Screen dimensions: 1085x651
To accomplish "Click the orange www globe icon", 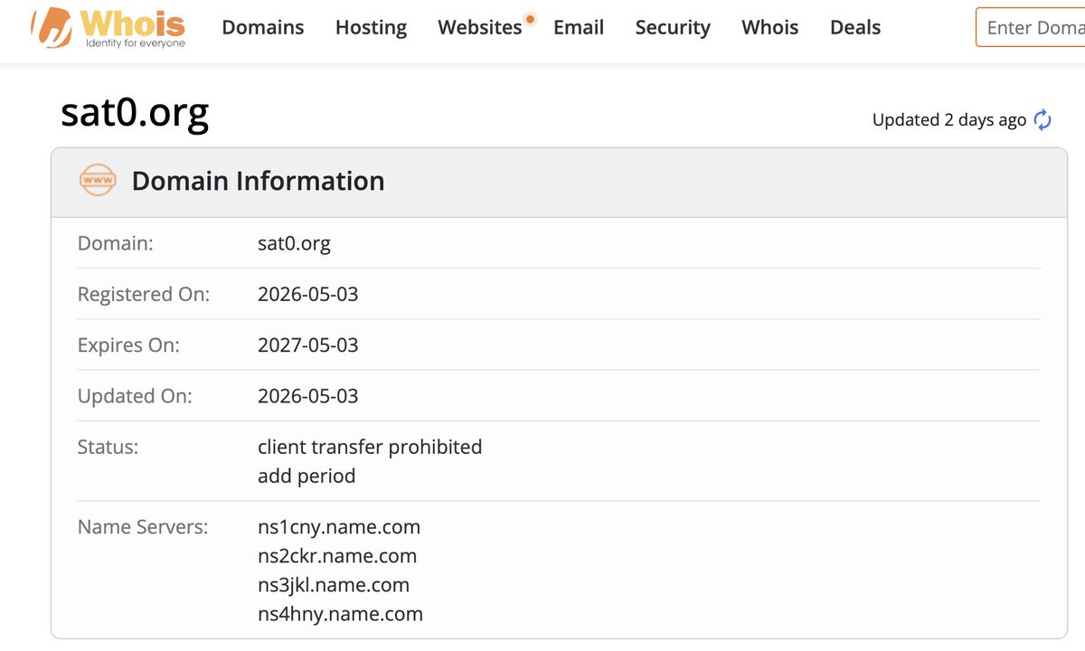I will (x=98, y=180).
